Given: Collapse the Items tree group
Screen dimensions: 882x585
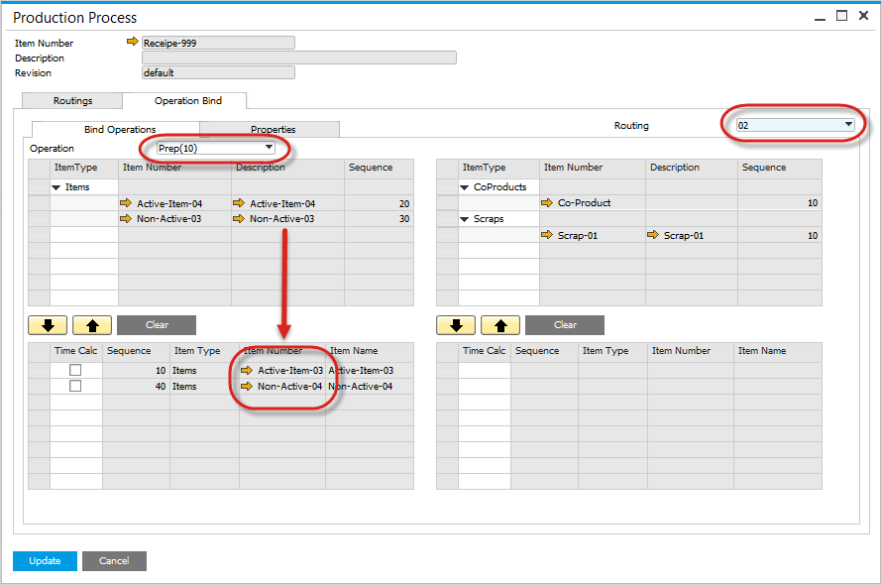Looking at the screenshot, I should (56, 187).
